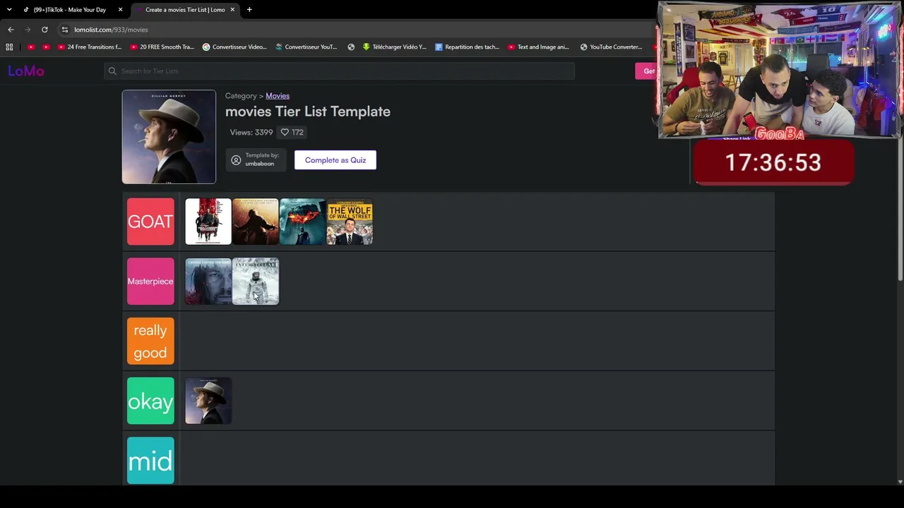Screen dimensions: 904x508
Task: Open the site information icon in address bar
Action: pos(64,30)
